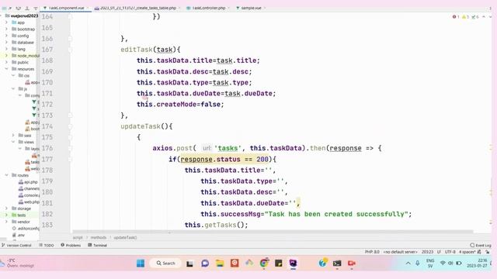The height and width of the screenshot is (279, 497).
Task: Click the ENG SV language indicator
Action: (x=430, y=263)
